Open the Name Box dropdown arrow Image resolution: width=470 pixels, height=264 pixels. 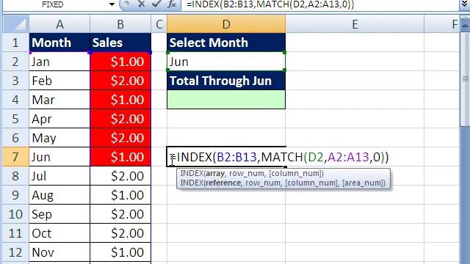pos(112,4)
